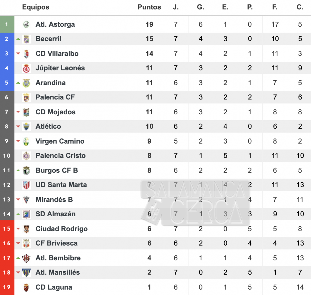The height and width of the screenshot is (295, 311).
Task: Open the Ciudad Rodrigo team link
Action: pos(61,229)
